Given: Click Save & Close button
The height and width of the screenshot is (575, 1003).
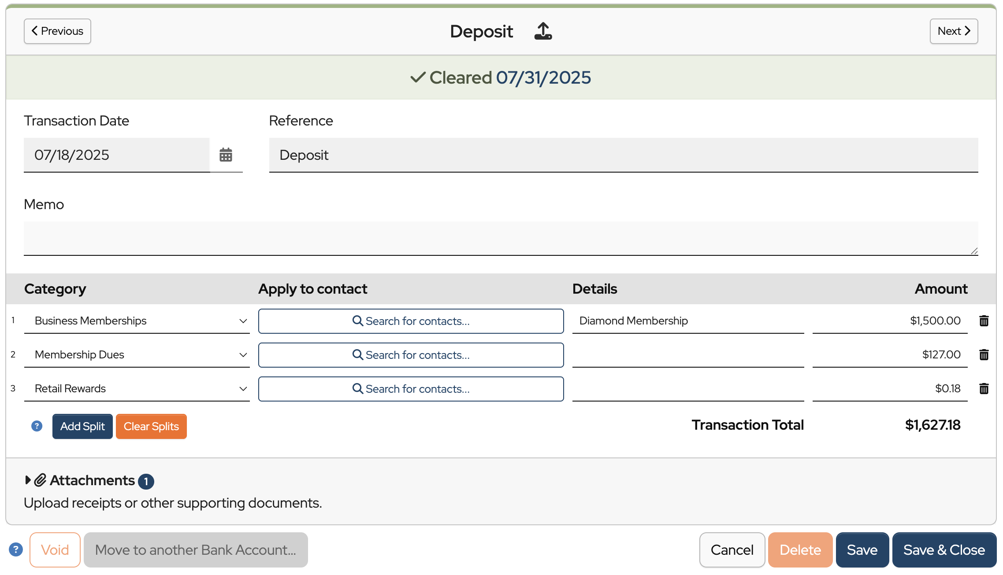Looking at the screenshot, I should coord(944,550).
